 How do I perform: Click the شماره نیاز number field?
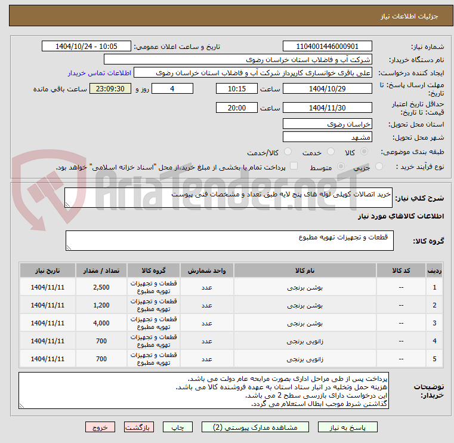point(327,47)
